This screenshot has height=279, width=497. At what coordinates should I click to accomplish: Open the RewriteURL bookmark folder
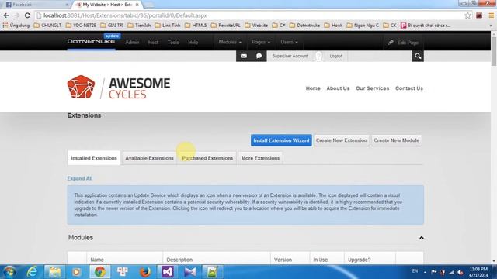pos(226,26)
